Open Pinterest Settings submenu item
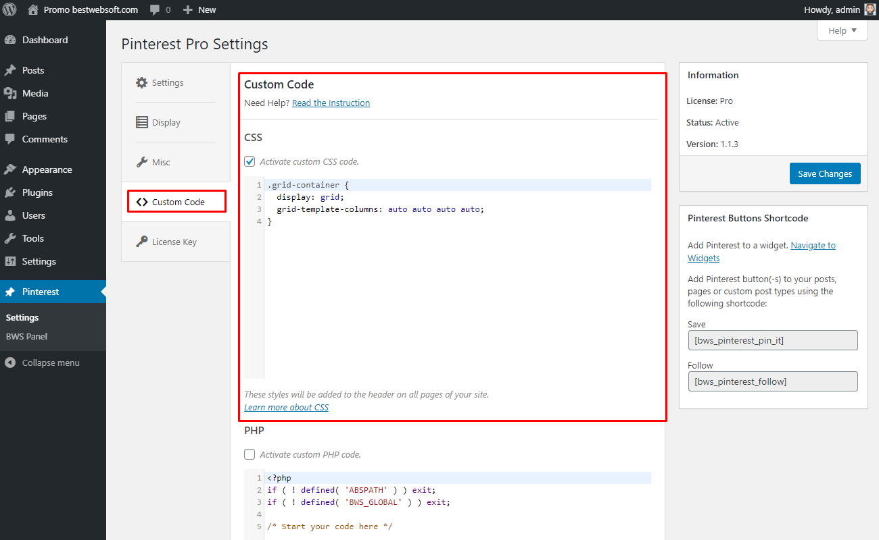This screenshot has height=540, width=879. (x=22, y=317)
